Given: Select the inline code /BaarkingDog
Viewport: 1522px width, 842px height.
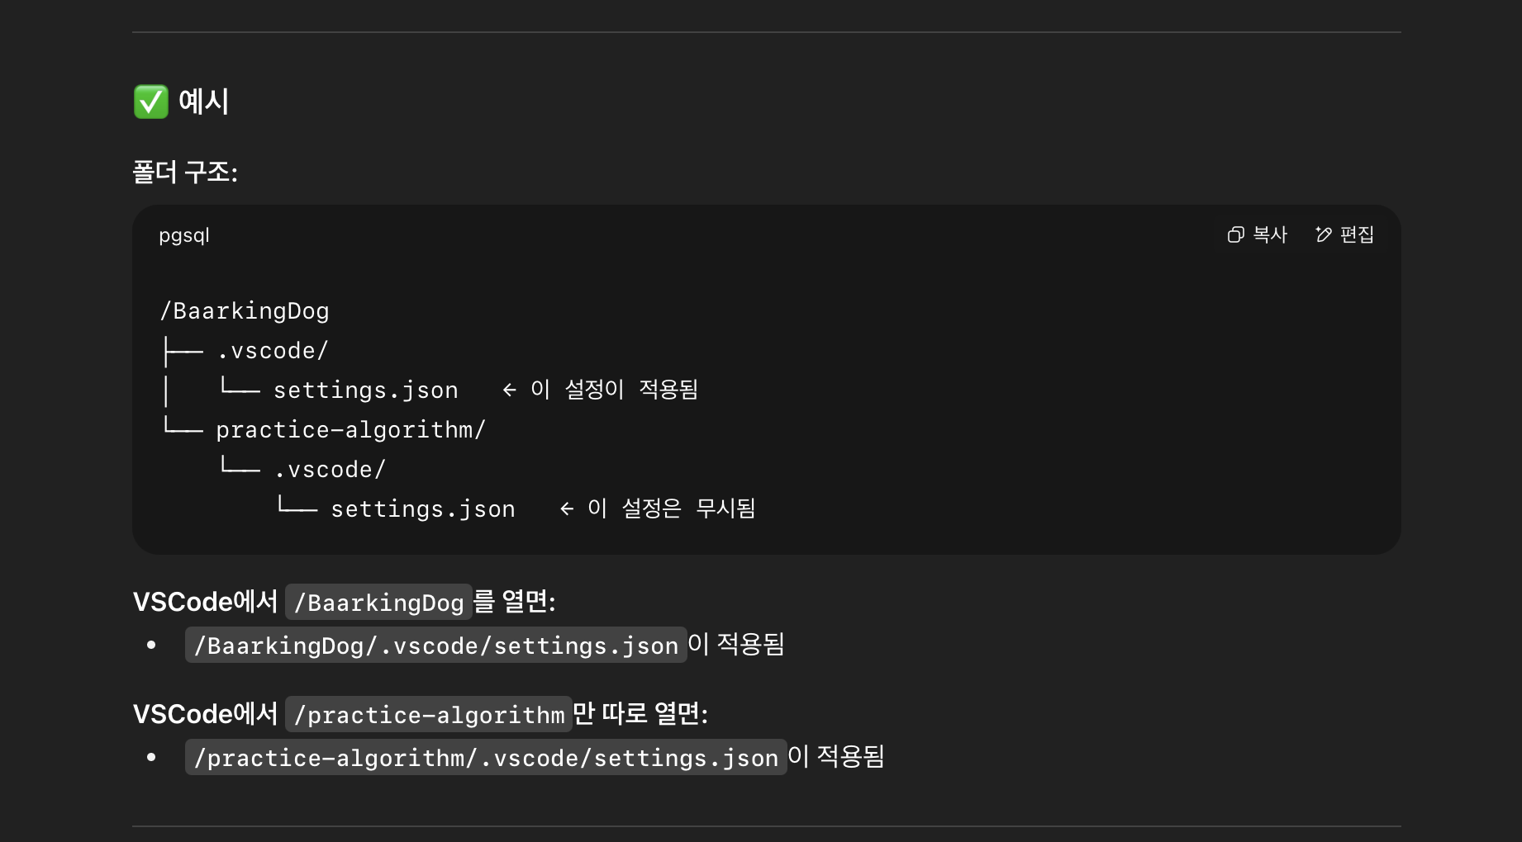Looking at the screenshot, I should (378, 603).
